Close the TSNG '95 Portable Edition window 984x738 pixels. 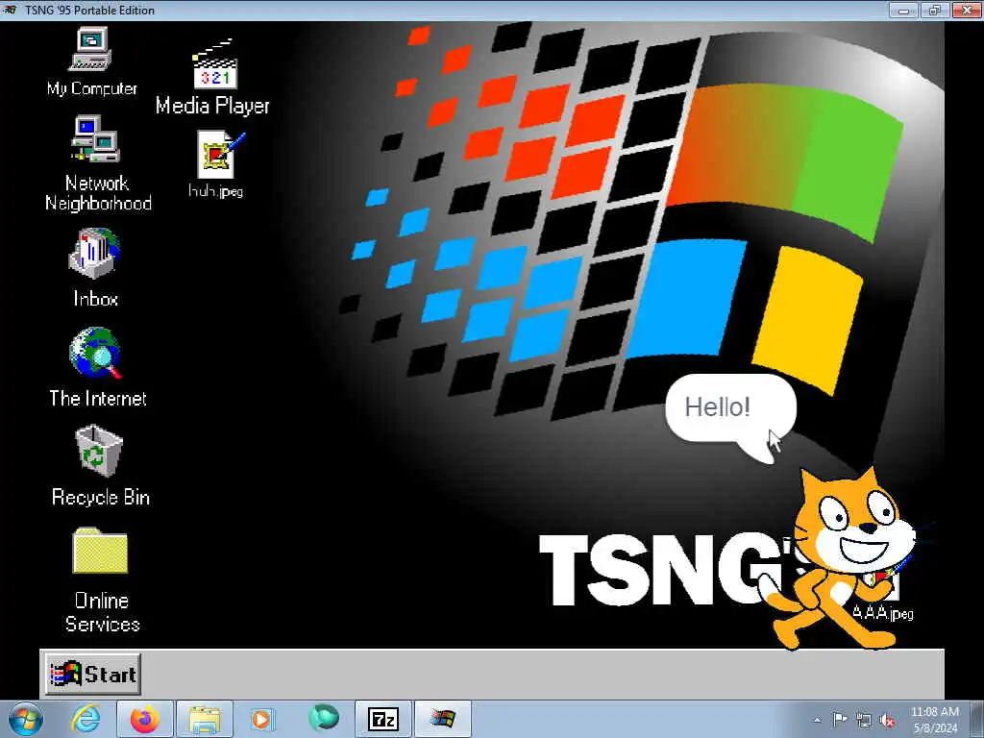tap(967, 10)
